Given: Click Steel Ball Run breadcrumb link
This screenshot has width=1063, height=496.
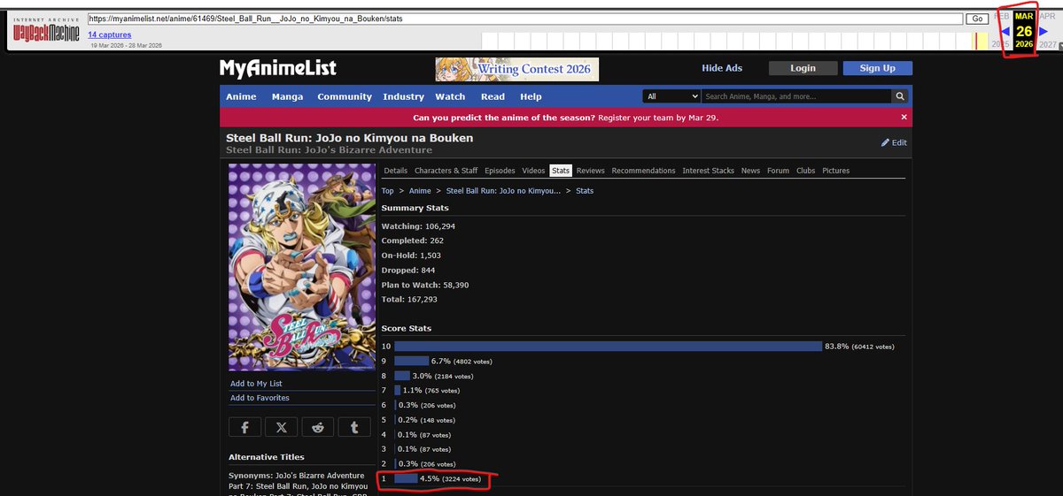Looking at the screenshot, I should click(503, 190).
